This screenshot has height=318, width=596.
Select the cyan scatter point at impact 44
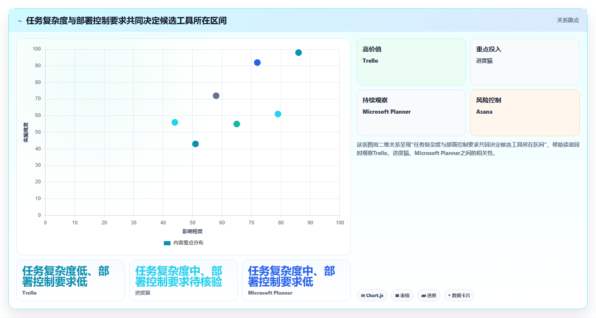tap(175, 122)
